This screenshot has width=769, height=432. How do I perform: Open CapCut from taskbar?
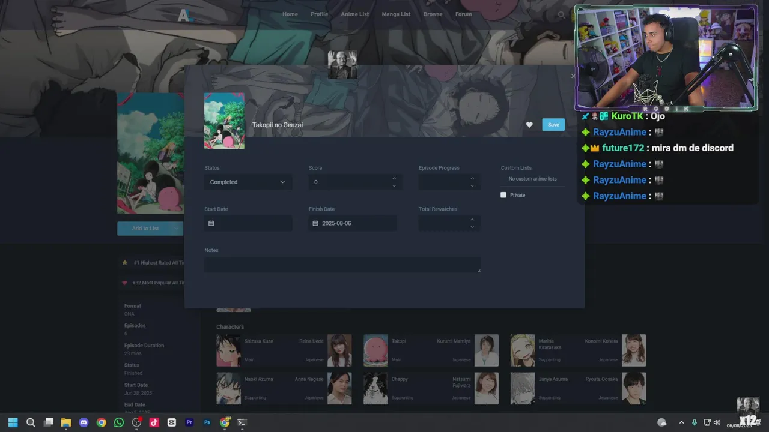coord(172,422)
